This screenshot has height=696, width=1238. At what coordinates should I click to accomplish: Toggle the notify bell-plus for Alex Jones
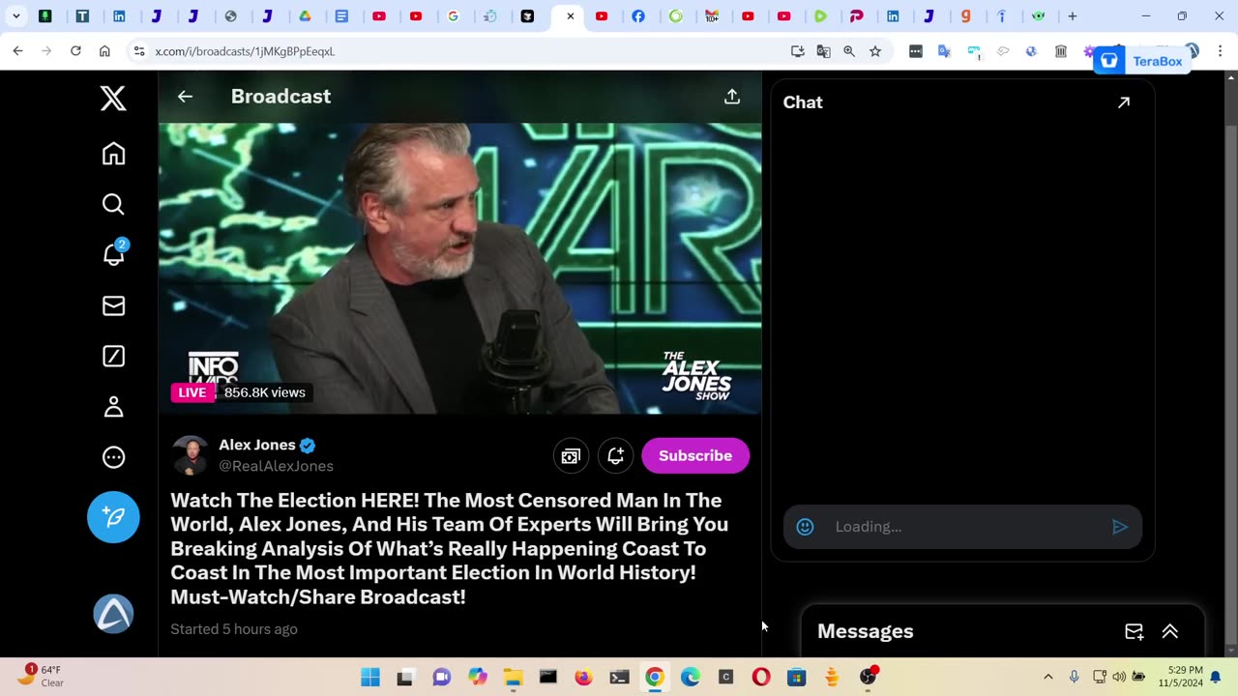coord(615,456)
